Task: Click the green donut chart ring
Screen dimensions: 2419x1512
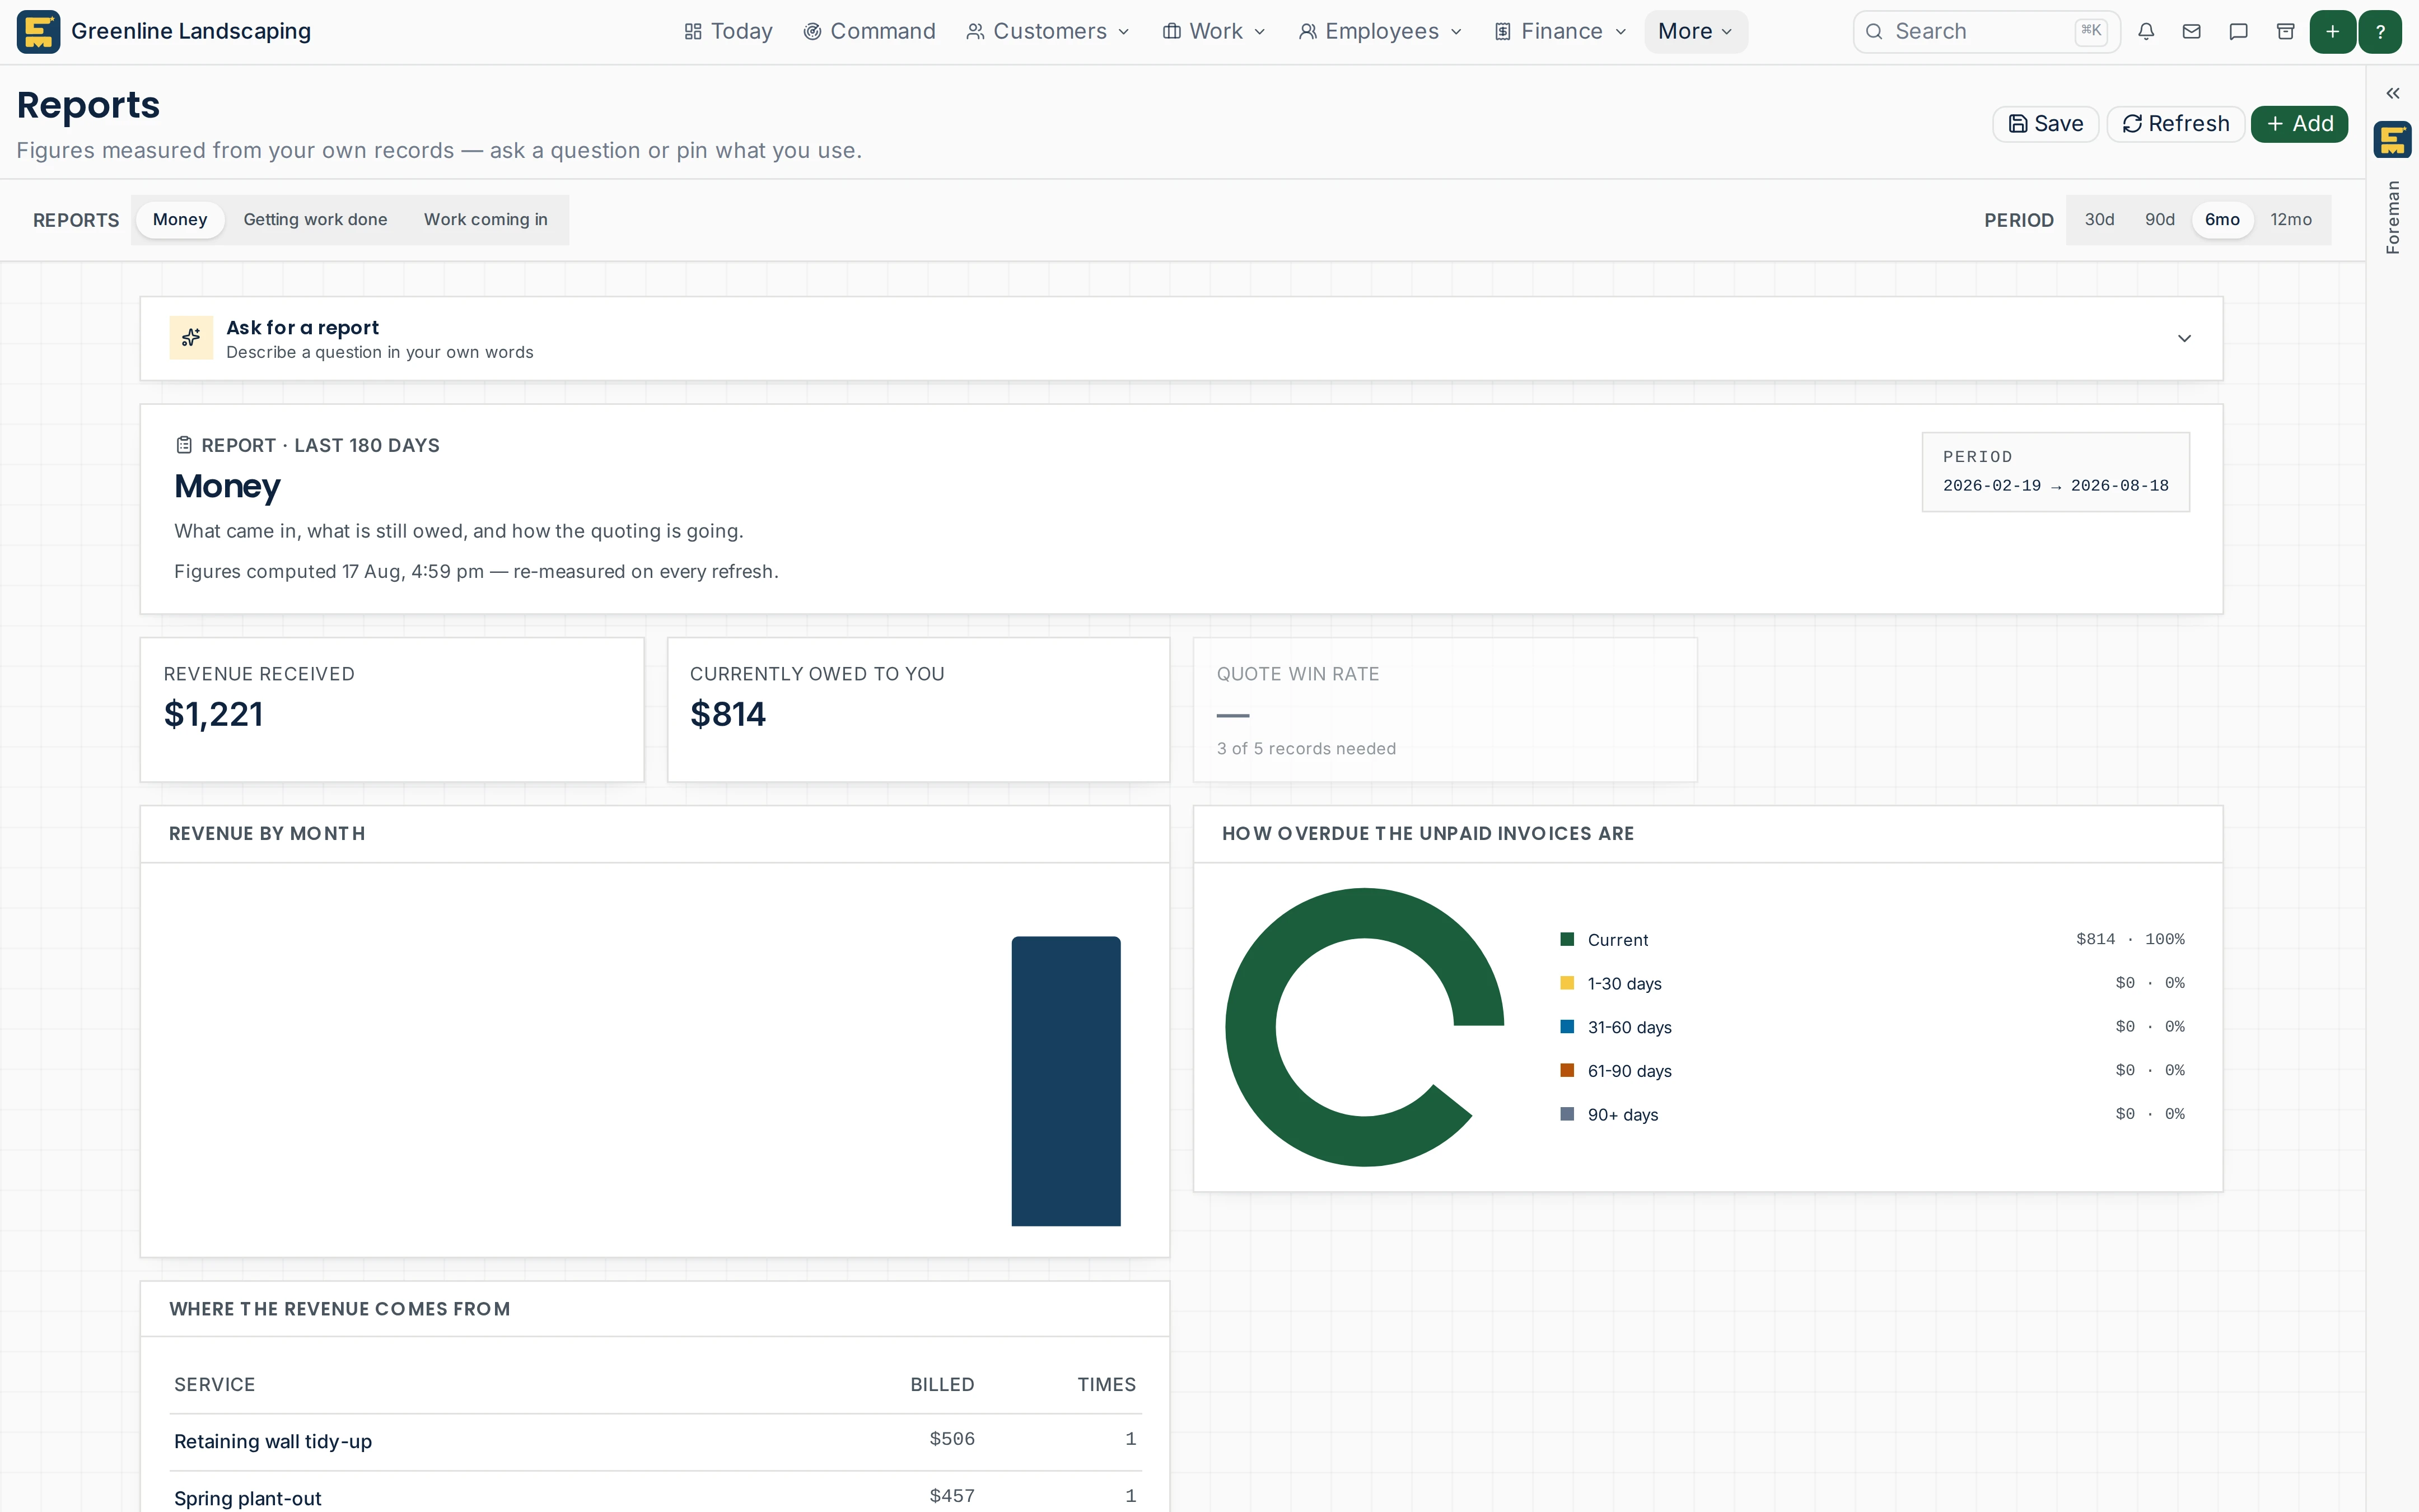Action: click(x=1250, y=1028)
